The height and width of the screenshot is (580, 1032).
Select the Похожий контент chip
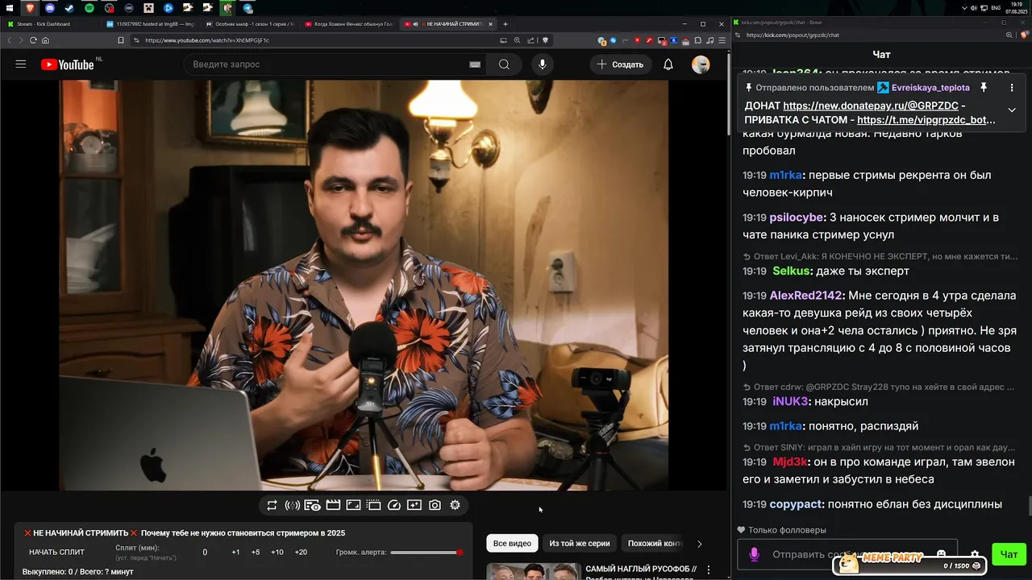(x=655, y=544)
